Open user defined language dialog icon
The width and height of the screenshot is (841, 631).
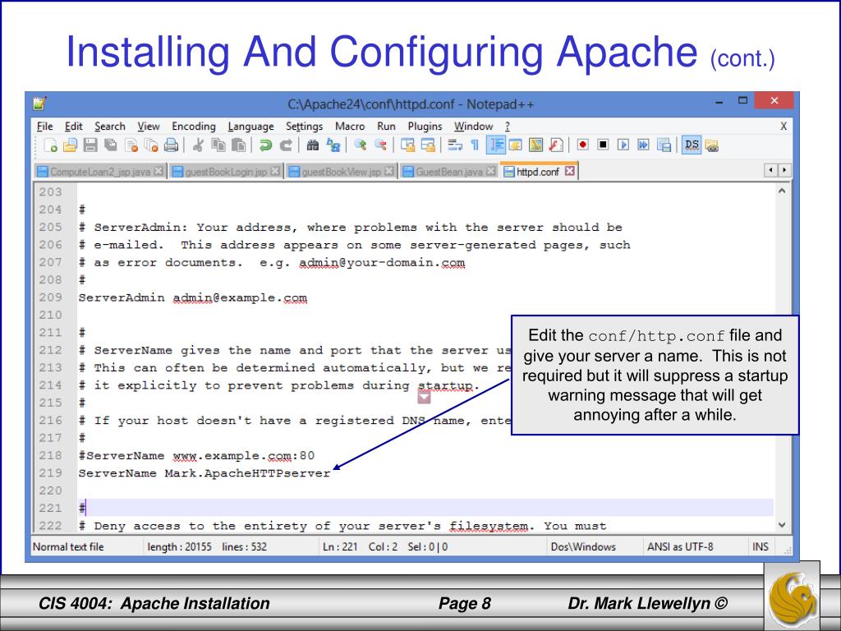point(516,145)
